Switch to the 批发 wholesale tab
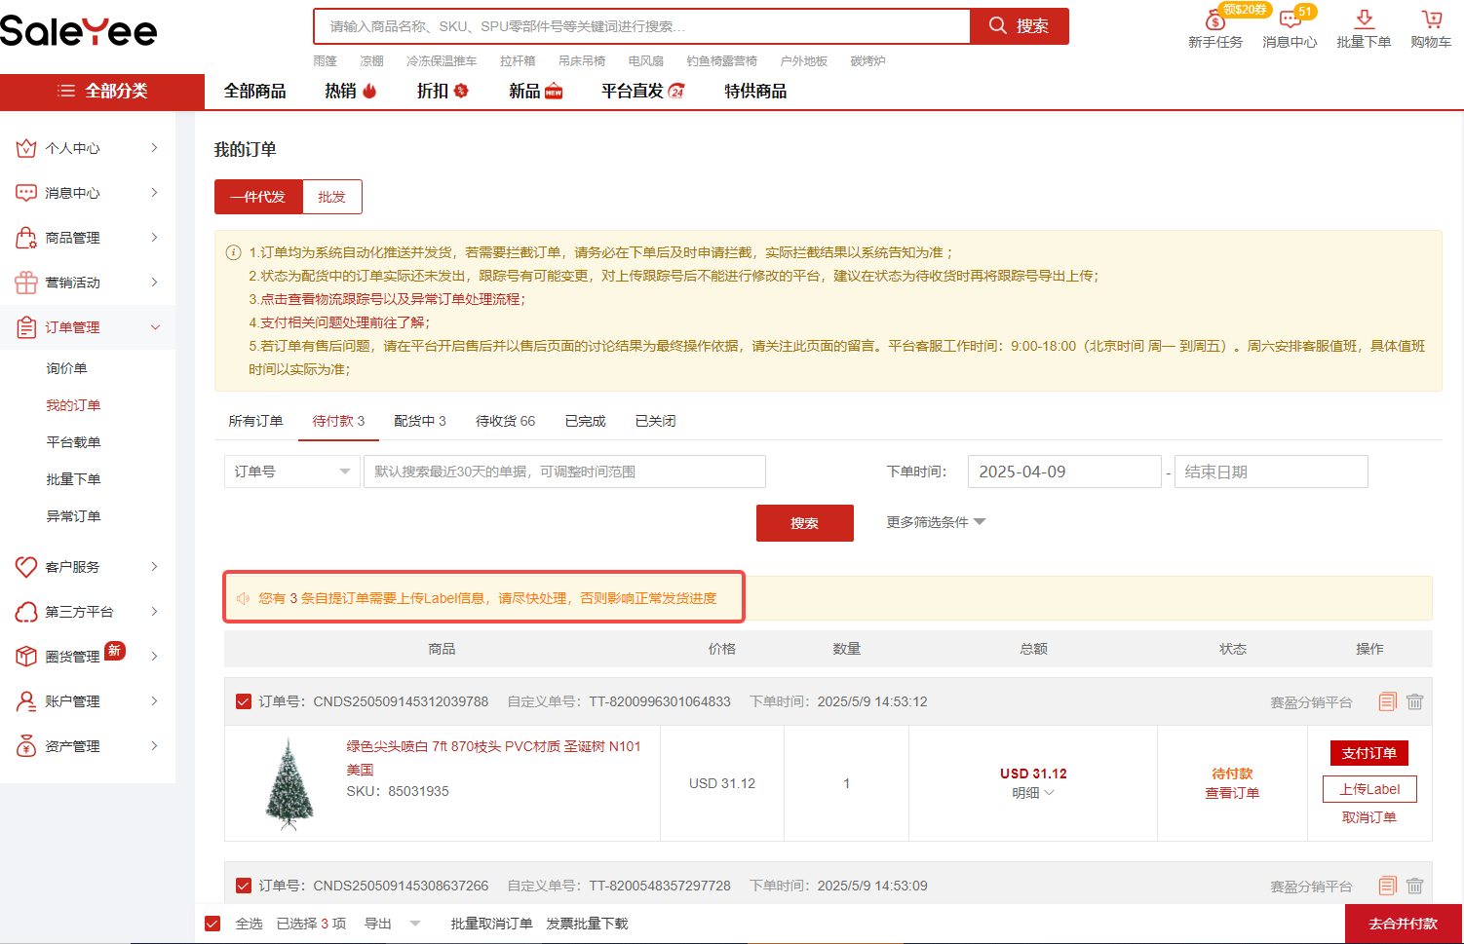The image size is (1464, 944). click(x=331, y=197)
